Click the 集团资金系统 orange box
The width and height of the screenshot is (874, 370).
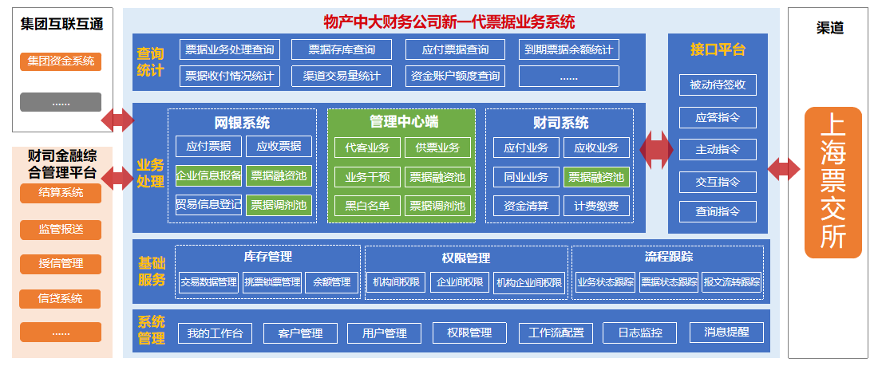click(x=61, y=61)
